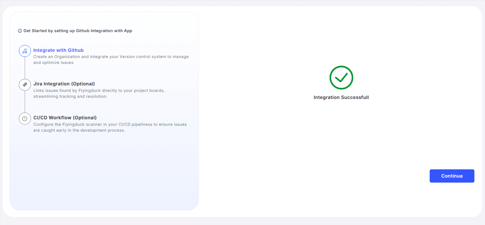Click the connector line between Jira and CI/CD steps
Screen dimensions: 485x225
(x=25, y=102)
